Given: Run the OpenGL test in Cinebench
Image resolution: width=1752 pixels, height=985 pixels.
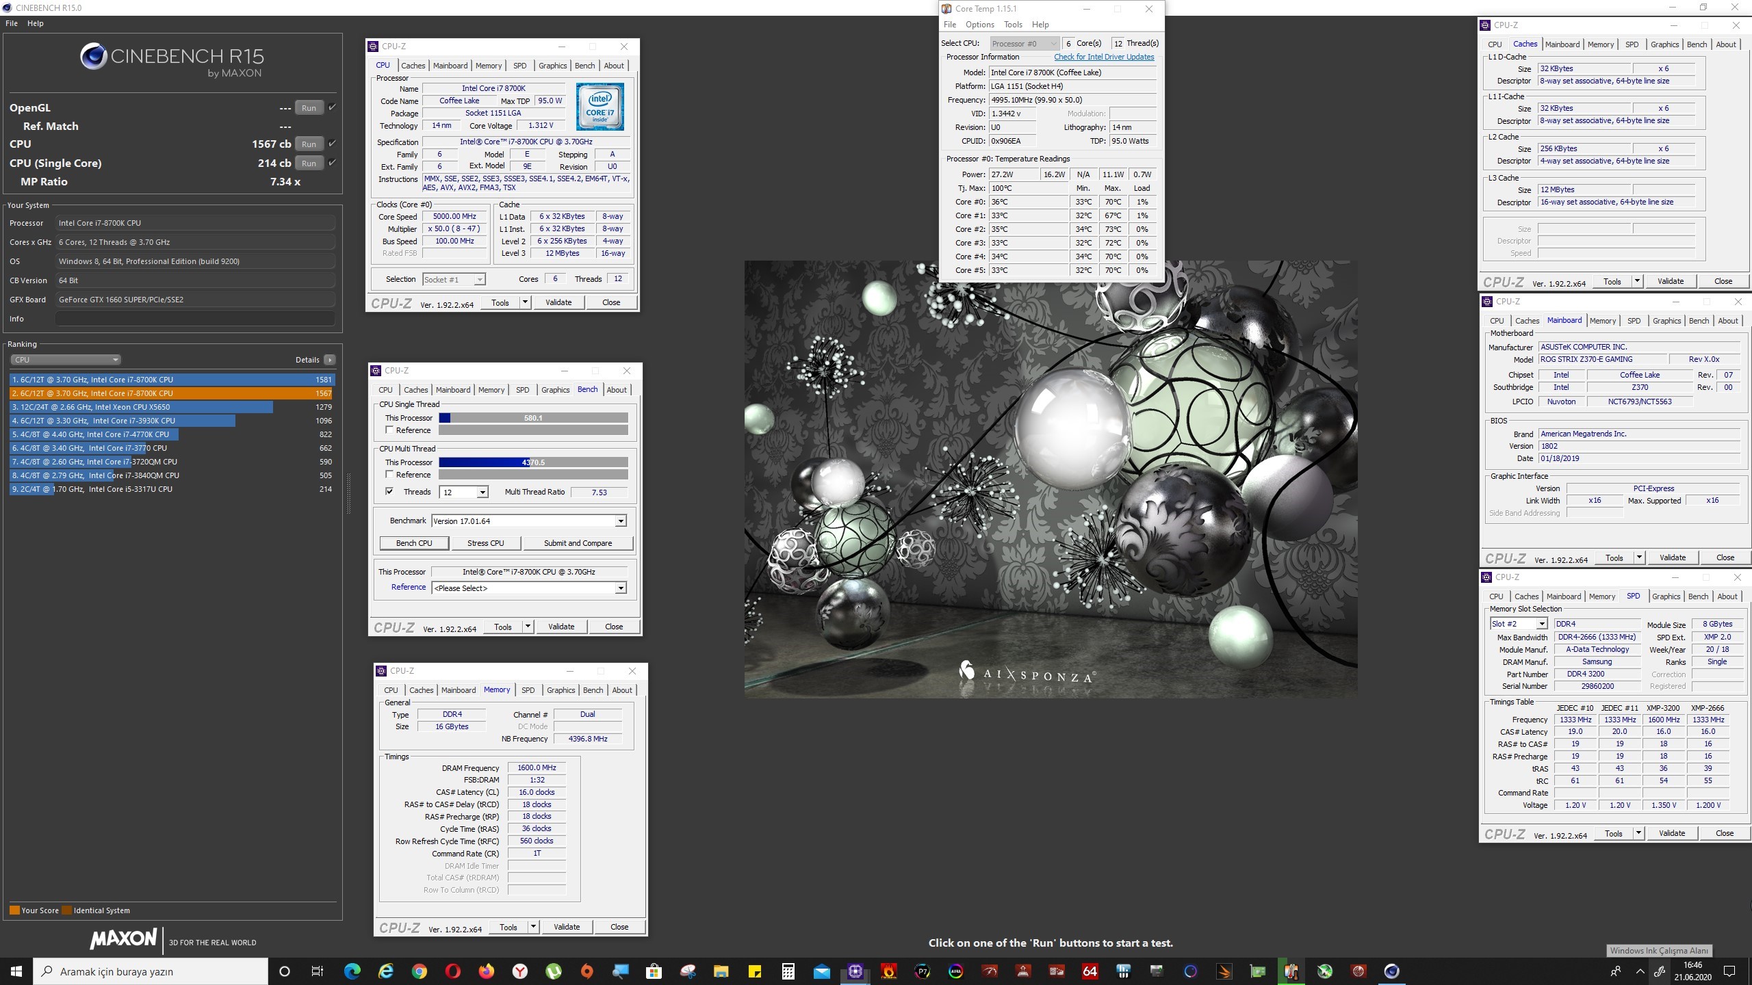Looking at the screenshot, I should click(x=309, y=108).
